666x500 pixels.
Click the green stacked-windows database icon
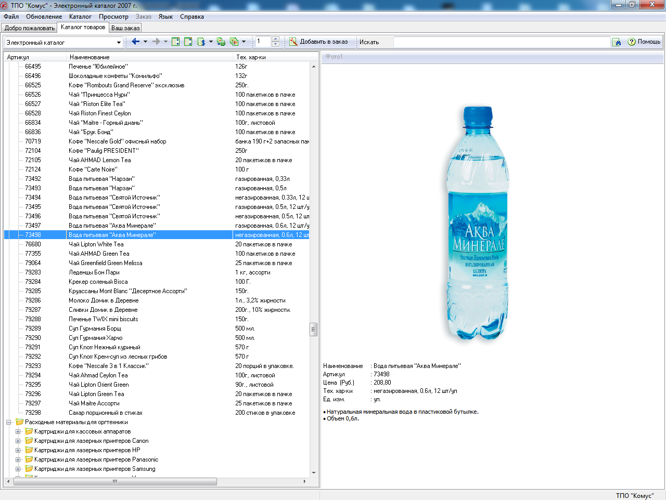221,42
